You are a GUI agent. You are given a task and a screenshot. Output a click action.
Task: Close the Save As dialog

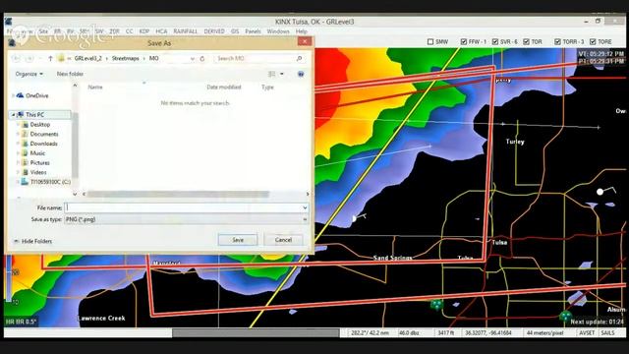[x=305, y=41]
